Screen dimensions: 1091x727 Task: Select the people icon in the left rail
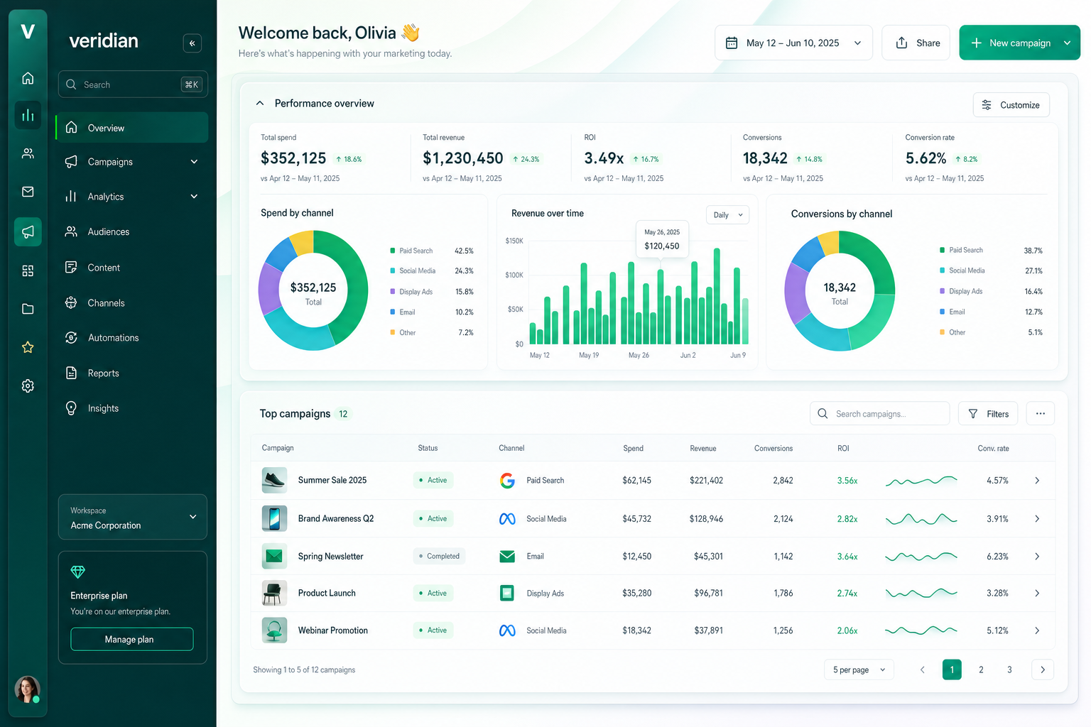click(x=28, y=153)
